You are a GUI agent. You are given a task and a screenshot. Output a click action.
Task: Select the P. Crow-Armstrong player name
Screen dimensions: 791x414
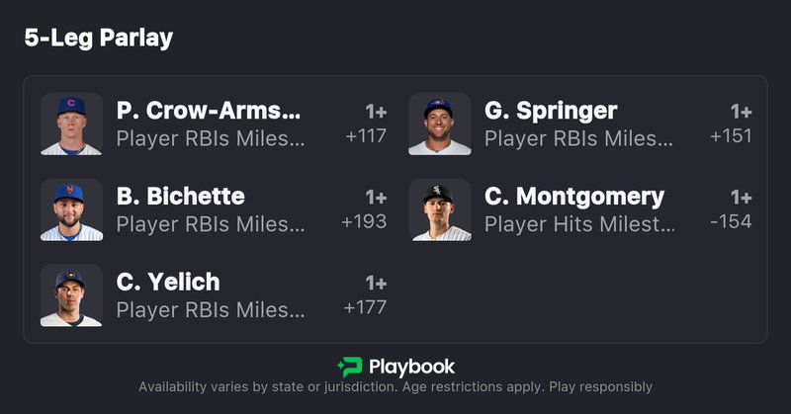pyautogui.click(x=208, y=111)
